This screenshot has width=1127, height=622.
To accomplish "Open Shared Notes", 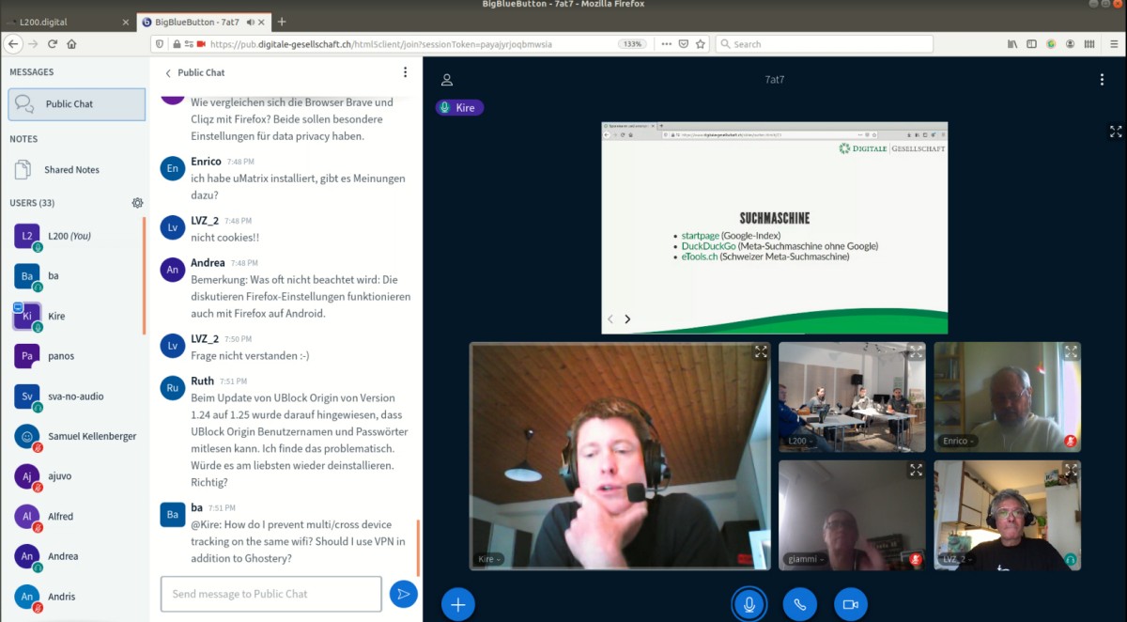I will click(x=71, y=170).
